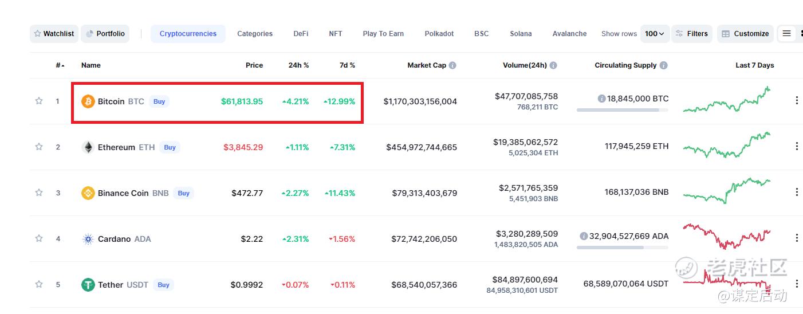The height and width of the screenshot is (314, 803).
Task: Switch to the Play To Earn tab
Action: click(383, 34)
